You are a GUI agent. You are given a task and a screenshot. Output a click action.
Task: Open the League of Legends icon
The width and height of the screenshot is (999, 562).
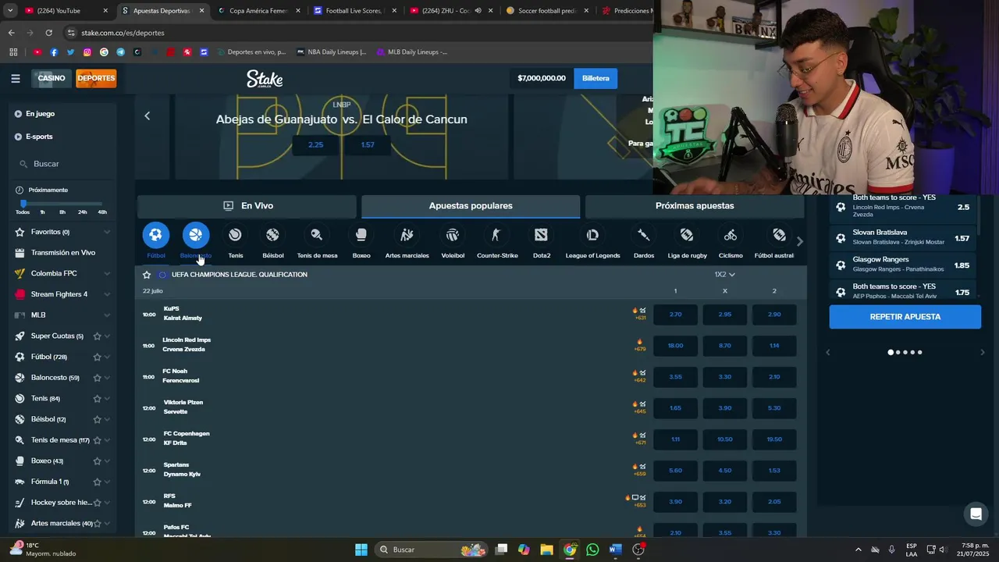tap(592, 235)
